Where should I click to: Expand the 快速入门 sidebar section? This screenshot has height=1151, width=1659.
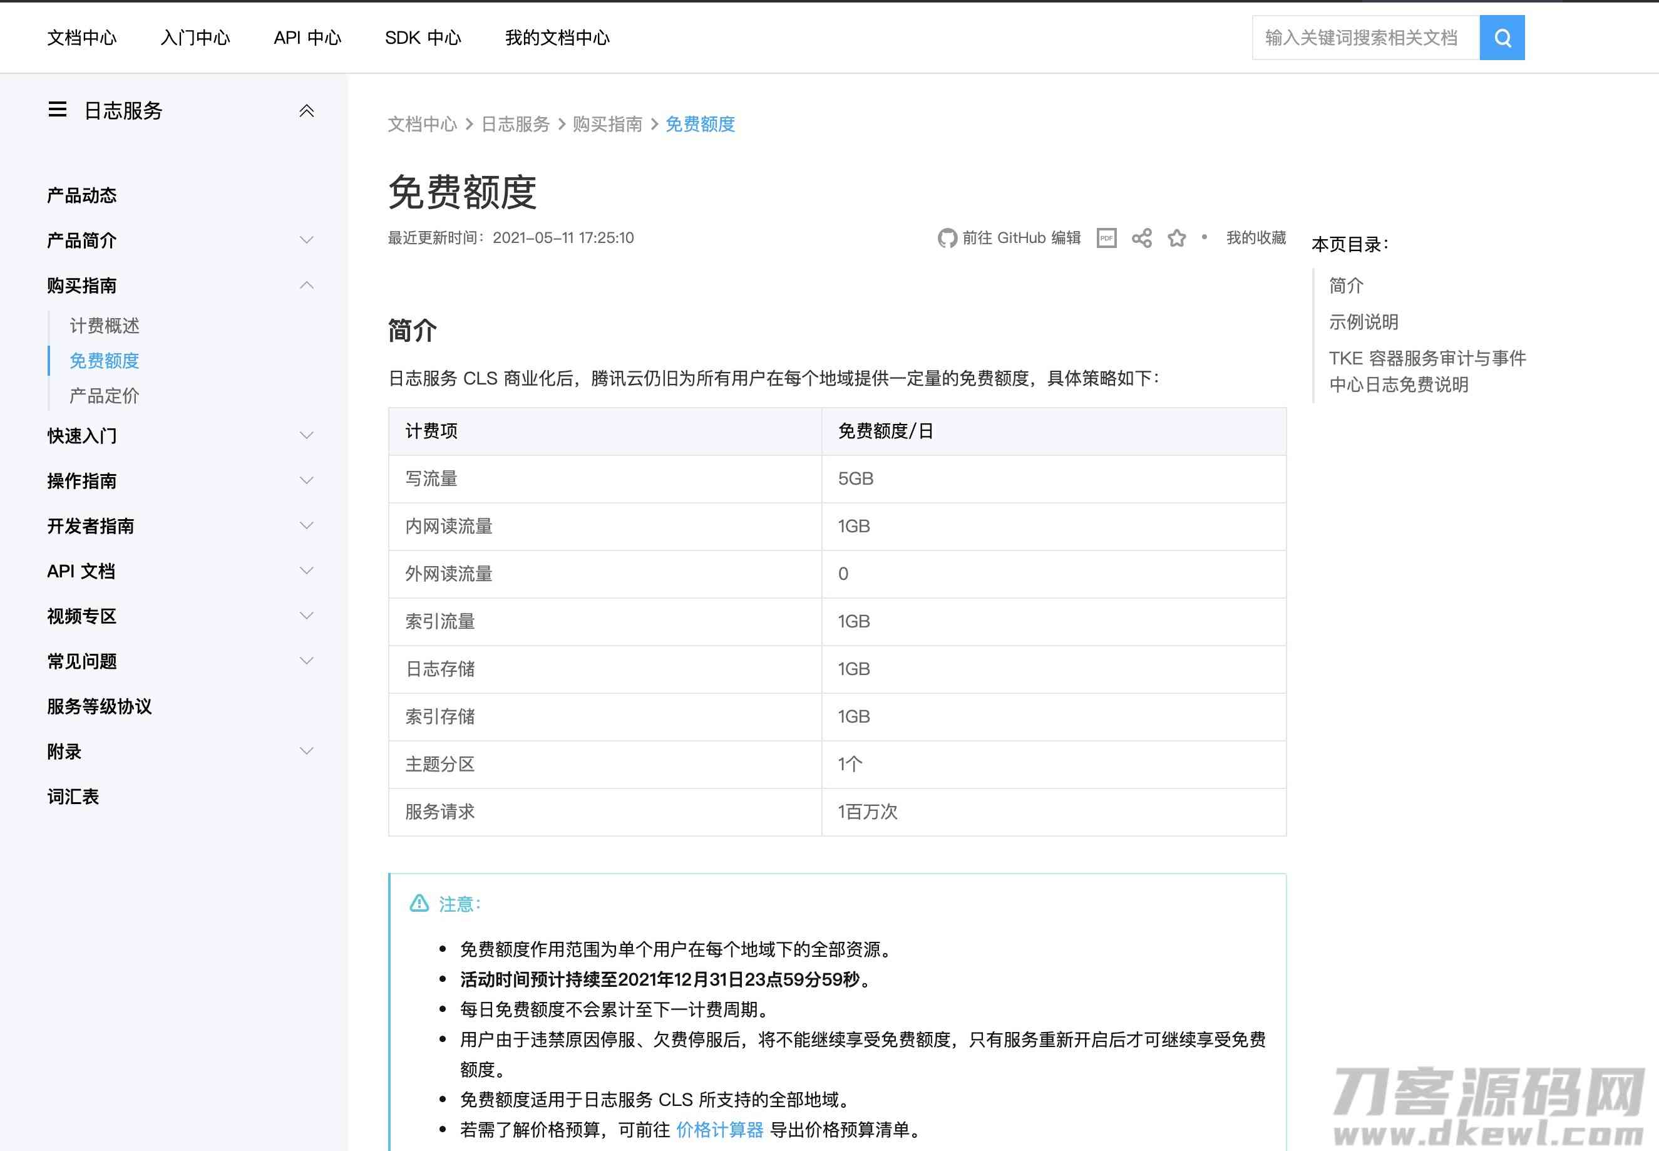coord(306,436)
